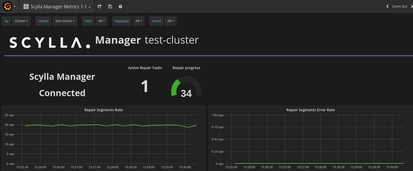Open the Repair Segments Error Rate panel title menu
413x171 pixels.
pyautogui.click(x=310, y=110)
